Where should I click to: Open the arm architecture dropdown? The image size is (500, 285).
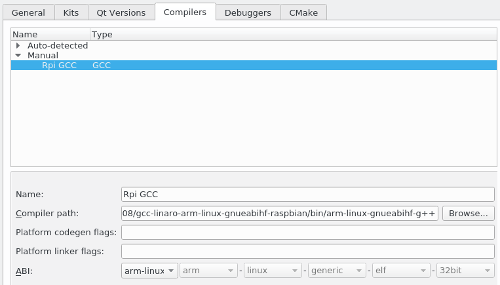pyautogui.click(x=208, y=270)
